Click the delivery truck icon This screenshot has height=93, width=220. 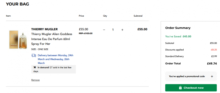pos(34,55)
